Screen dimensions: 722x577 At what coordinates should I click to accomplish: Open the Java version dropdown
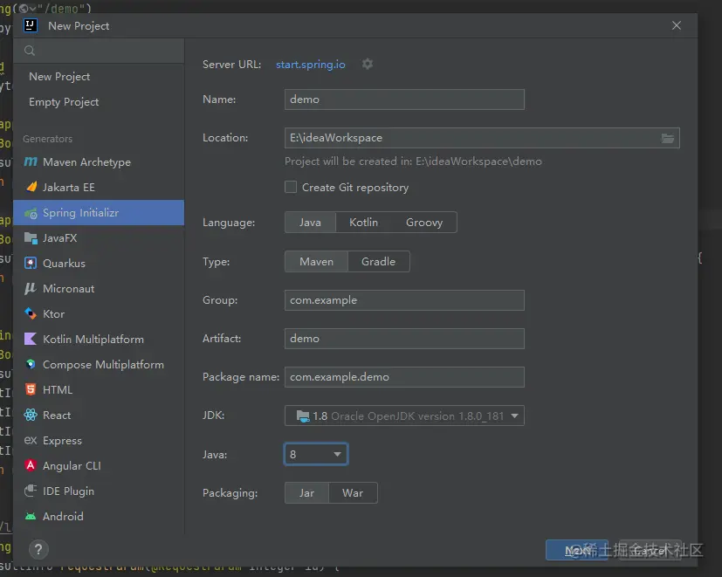316,454
